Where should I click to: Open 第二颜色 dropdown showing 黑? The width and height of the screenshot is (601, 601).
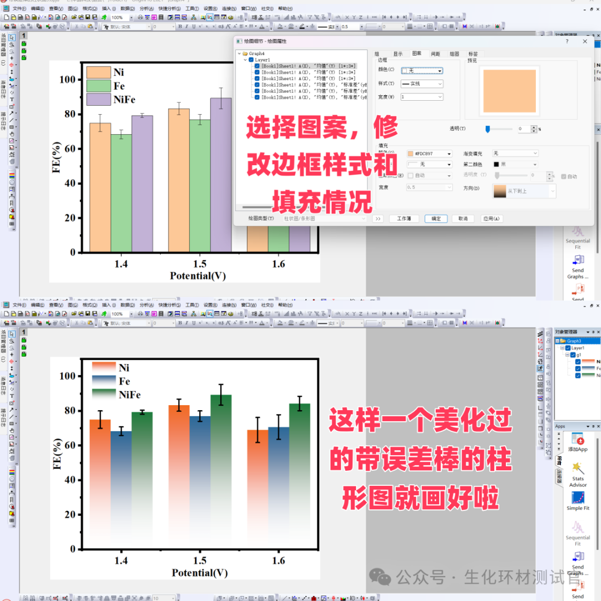click(x=515, y=164)
